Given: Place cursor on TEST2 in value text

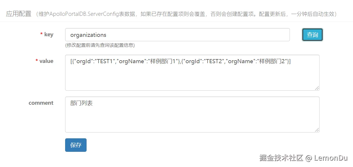Looking at the screenshot, I should point(212,61).
